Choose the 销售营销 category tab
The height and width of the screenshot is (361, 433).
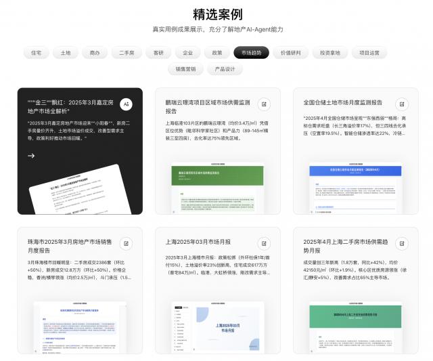pyautogui.click(x=185, y=69)
